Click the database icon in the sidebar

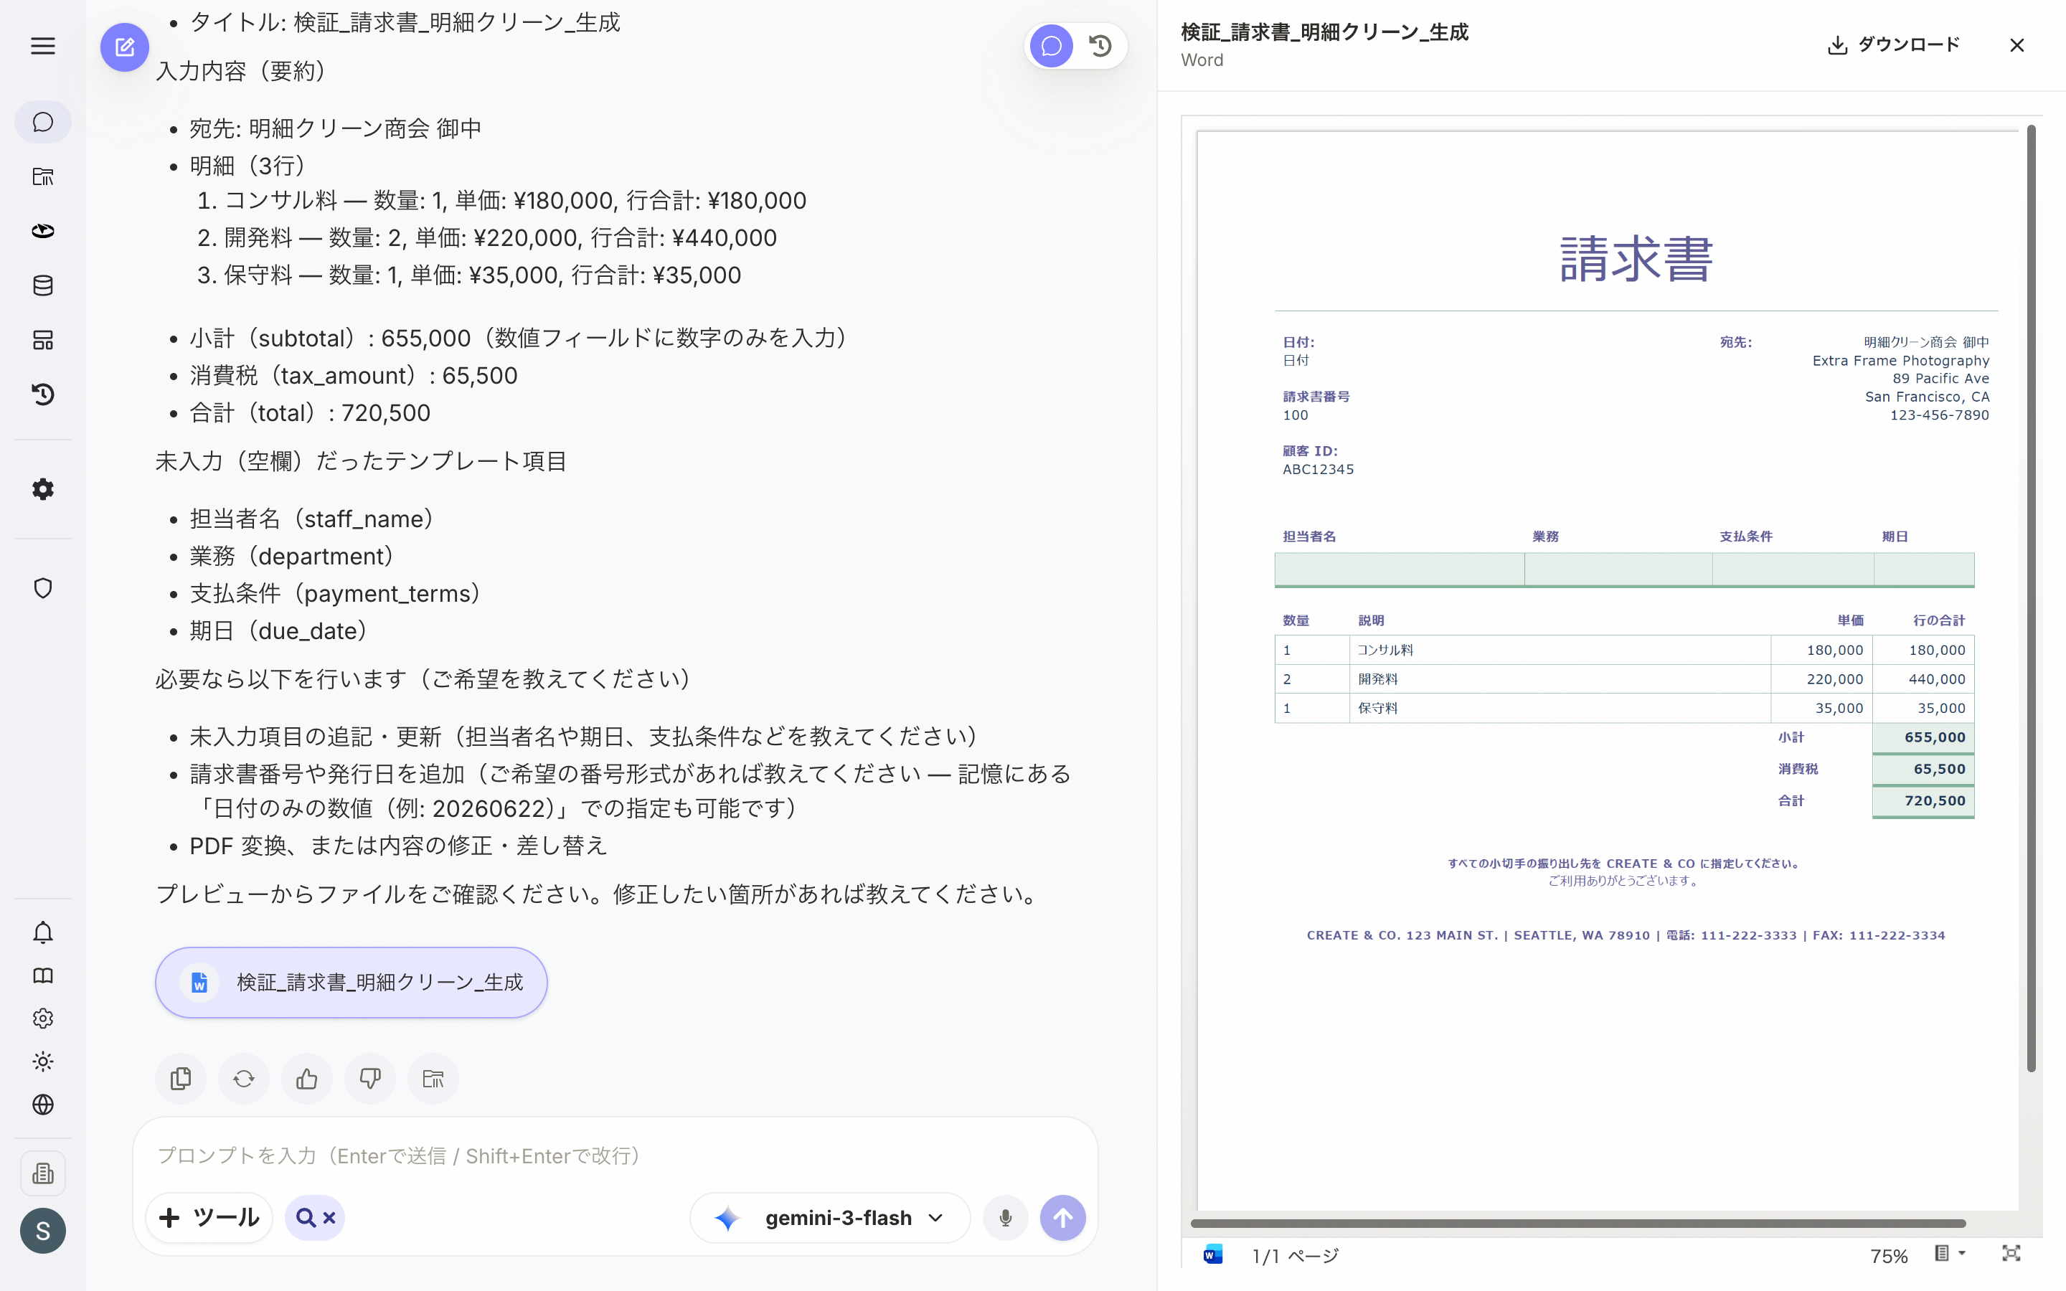tap(43, 285)
